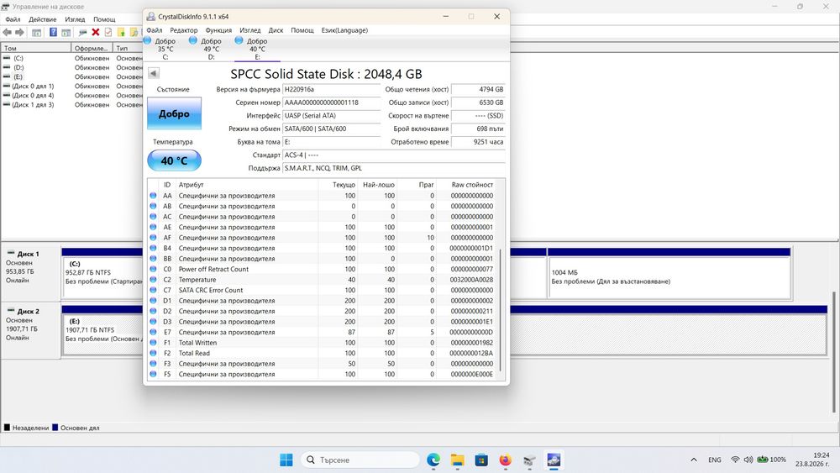The image size is (840, 473).
Task: Click the blue status dot on Power off Retract Count row
Action: pyautogui.click(x=153, y=269)
